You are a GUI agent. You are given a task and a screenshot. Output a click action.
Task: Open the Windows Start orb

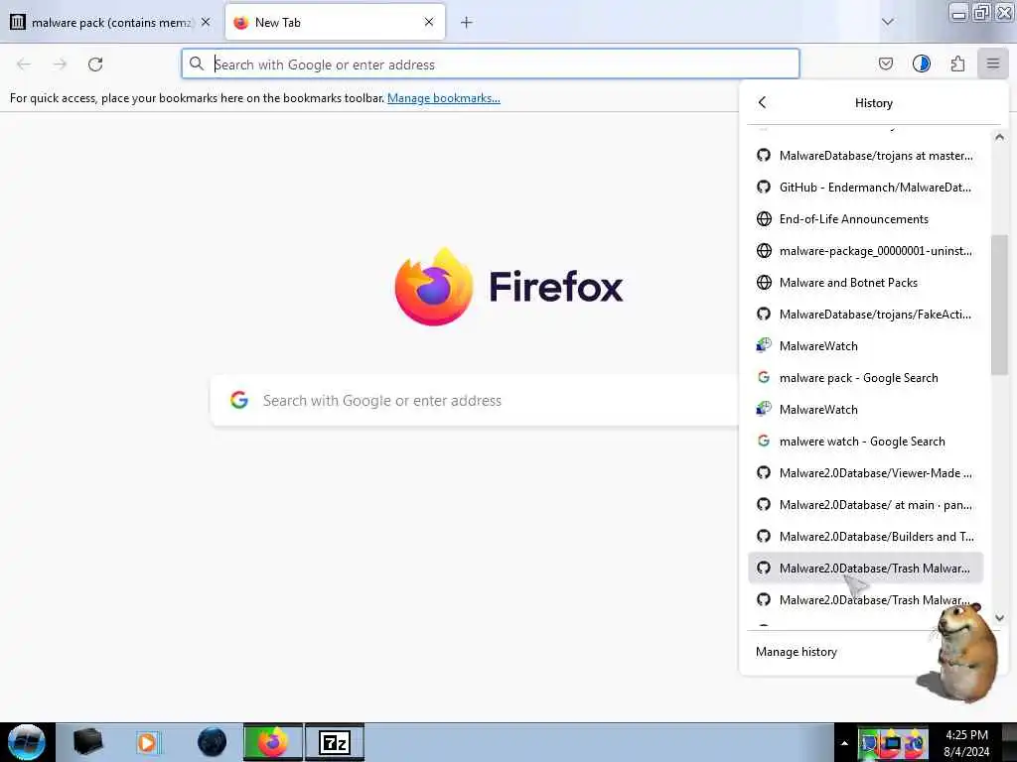[x=27, y=742]
